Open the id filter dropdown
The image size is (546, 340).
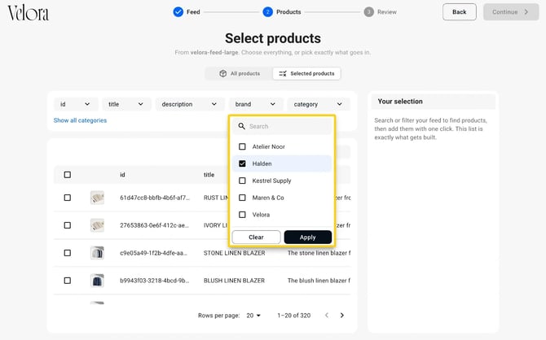click(x=76, y=104)
